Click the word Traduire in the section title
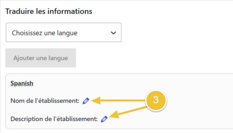233x133 pixels. coord(20,11)
